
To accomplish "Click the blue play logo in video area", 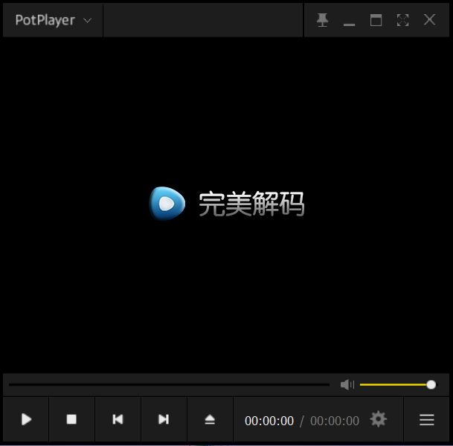I will [x=167, y=204].
